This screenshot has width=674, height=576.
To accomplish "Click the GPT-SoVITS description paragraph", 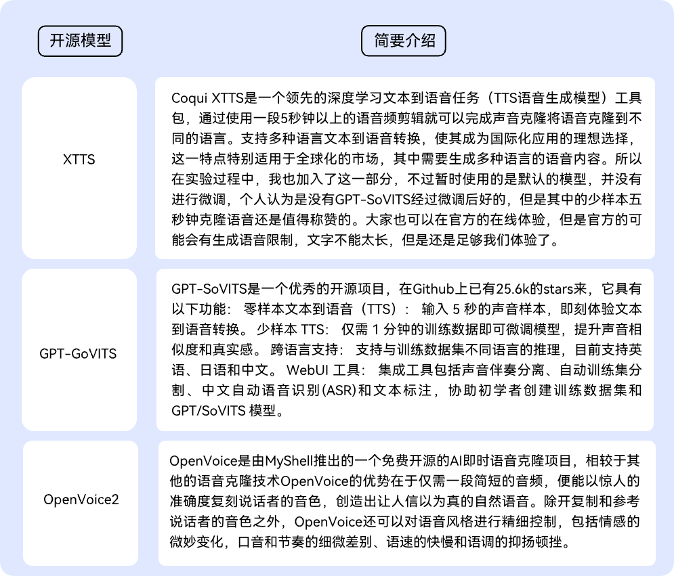I will 405,350.
